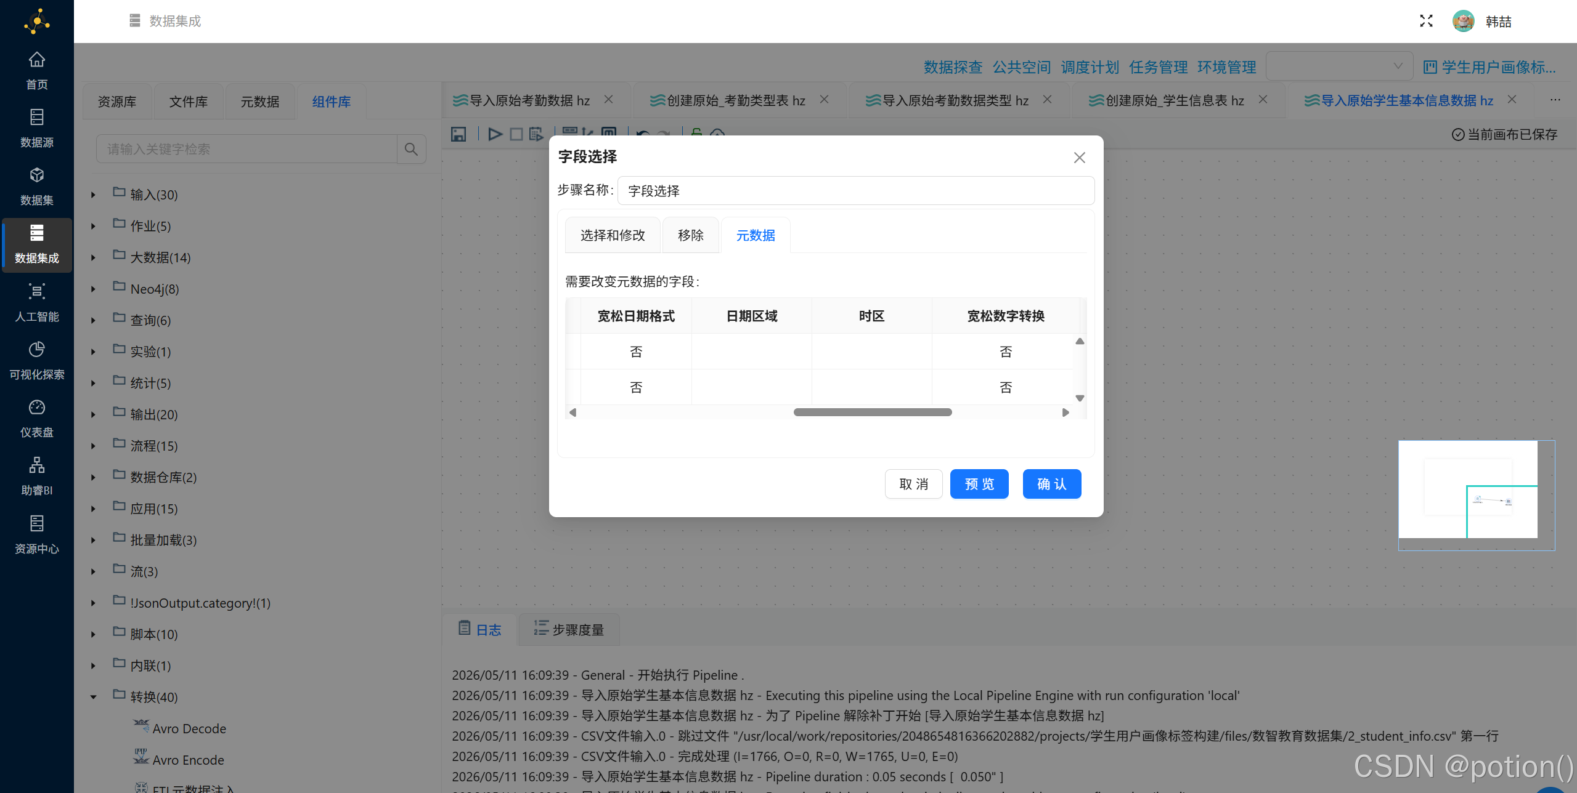1577x793 pixels.
Task: Click the canvas minimap thumbnail
Action: (1477, 495)
